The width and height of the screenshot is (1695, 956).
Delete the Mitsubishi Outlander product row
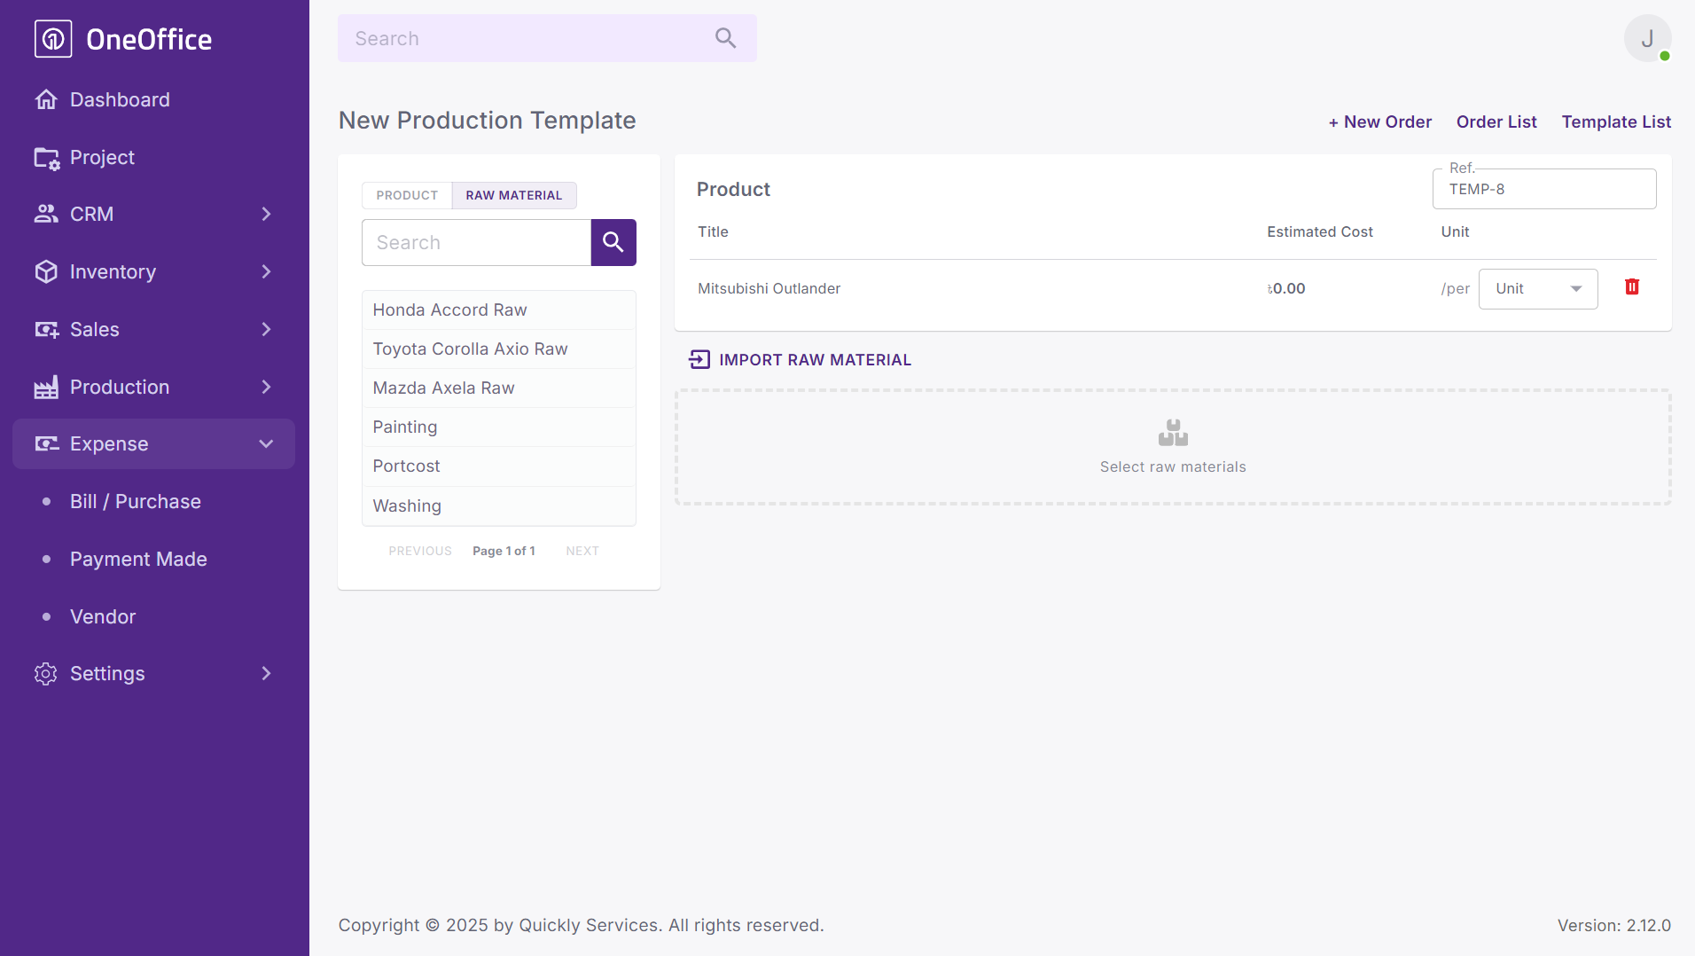coord(1631,287)
